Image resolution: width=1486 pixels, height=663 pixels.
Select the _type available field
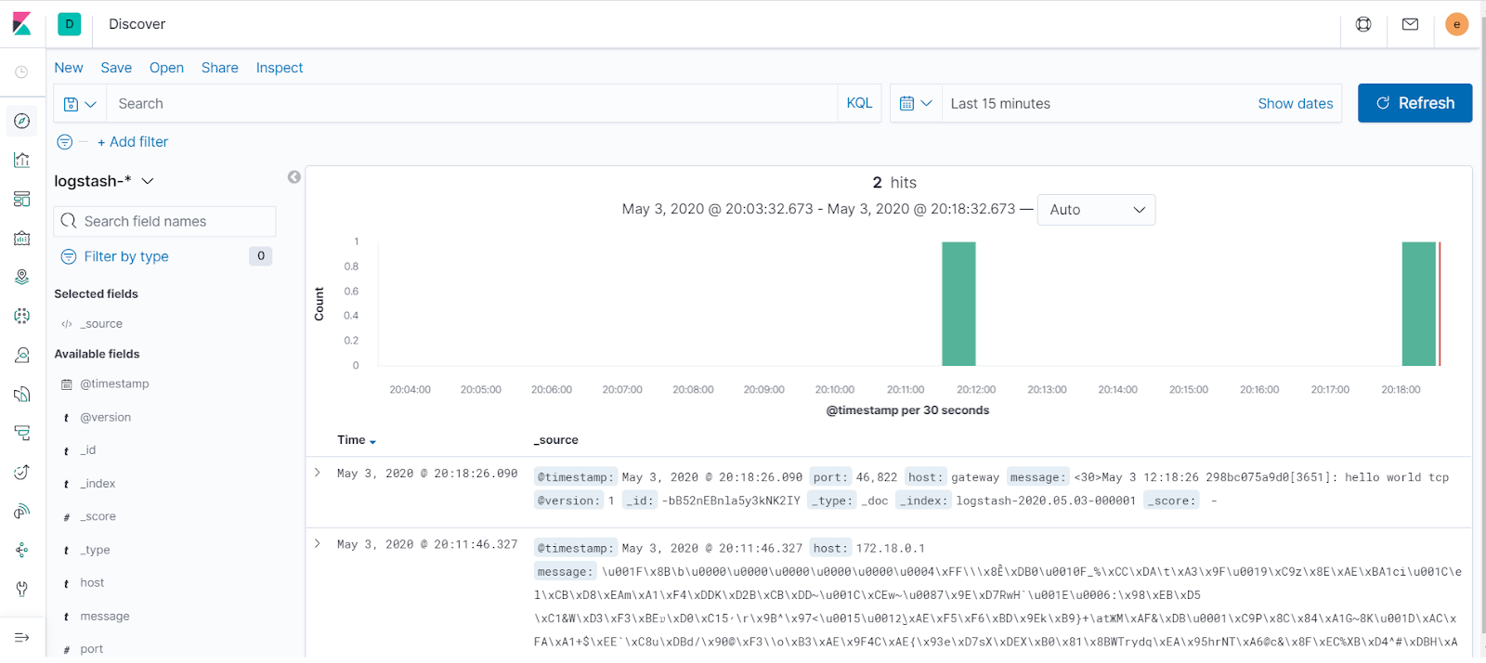pyautogui.click(x=95, y=550)
